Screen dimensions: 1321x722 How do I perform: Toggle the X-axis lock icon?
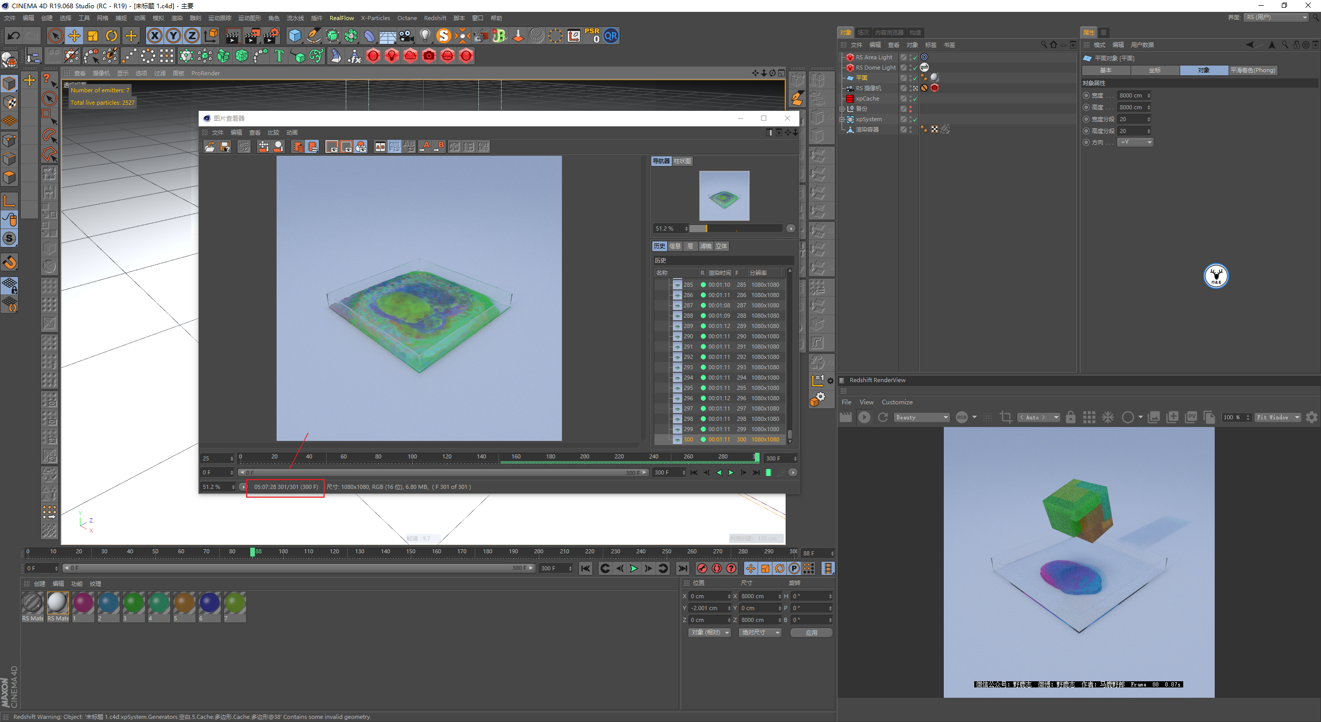coord(154,36)
